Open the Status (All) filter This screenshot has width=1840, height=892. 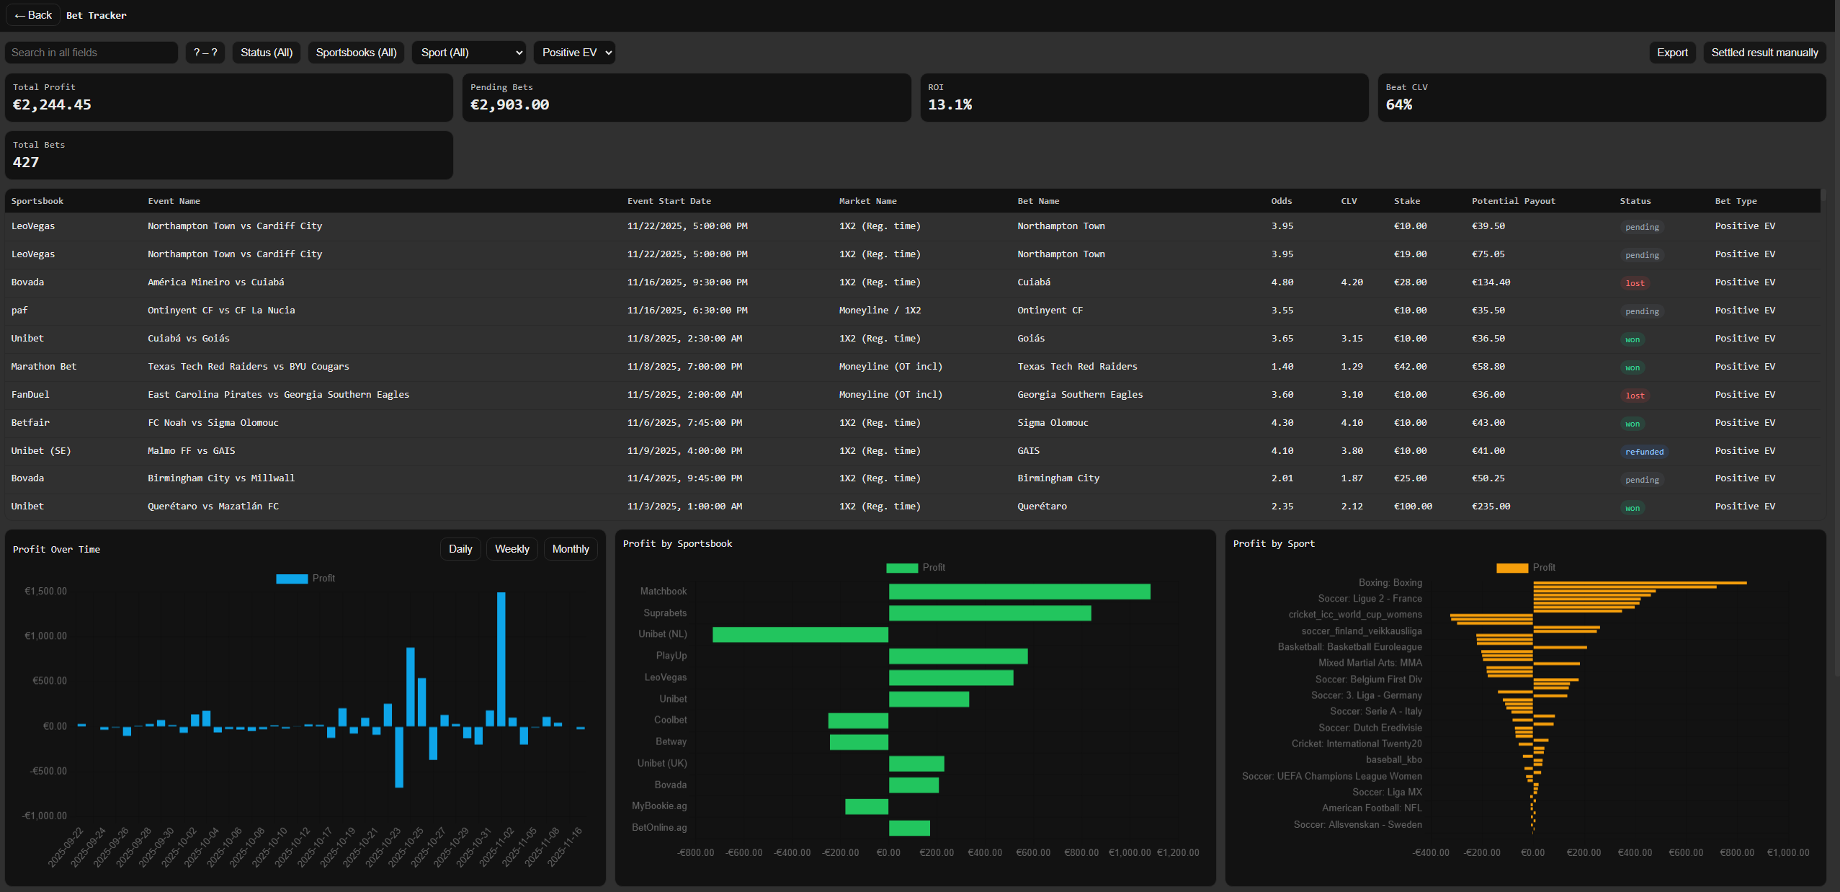265,52
